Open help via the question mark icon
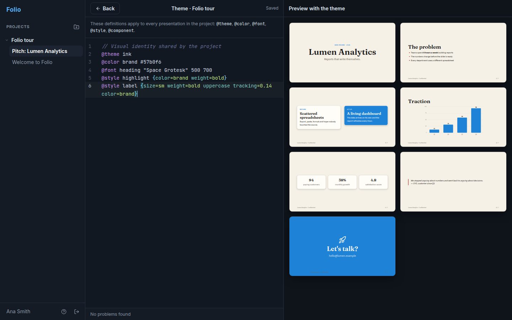The image size is (512, 320). pyautogui.click(x=64, y=311)
